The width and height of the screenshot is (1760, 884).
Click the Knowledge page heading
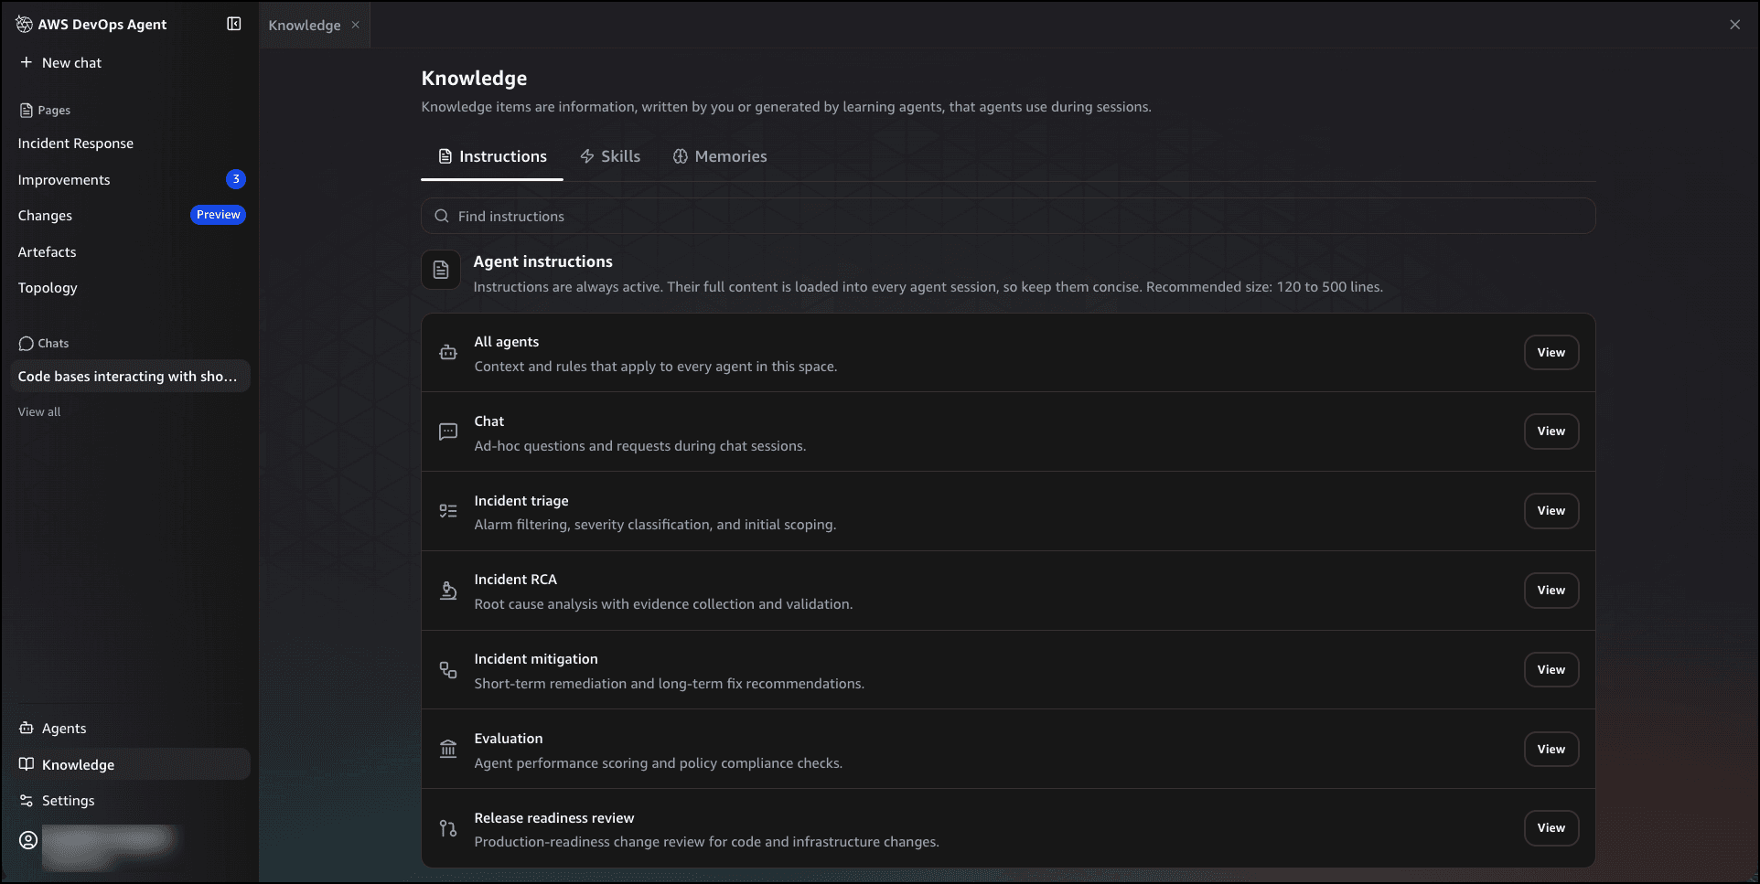[x=474, y=79]
